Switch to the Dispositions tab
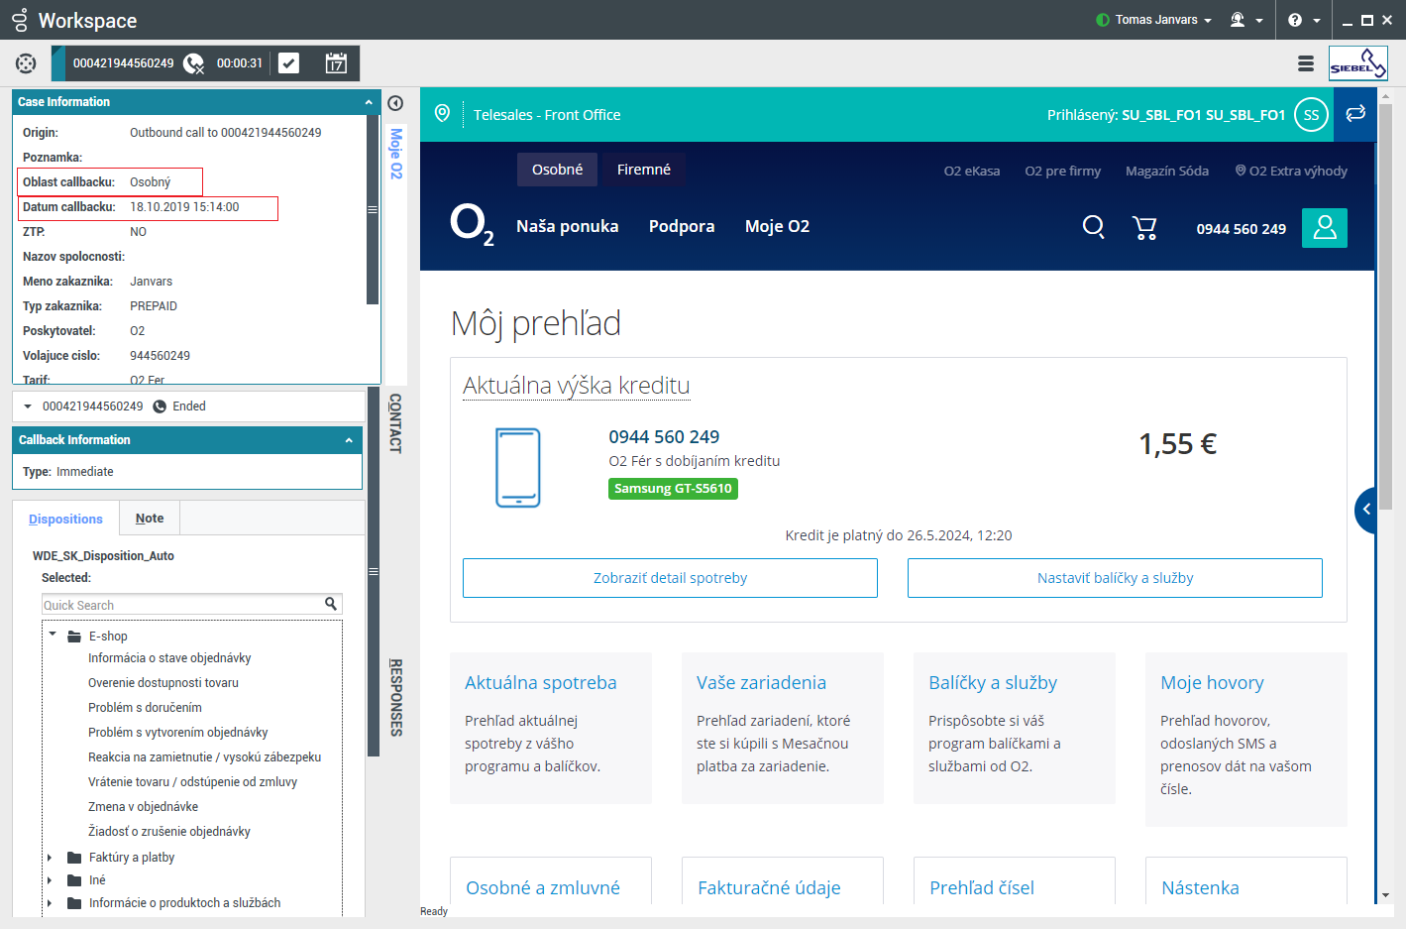Viewport: 1406px width, 929px height. [65, 519]
